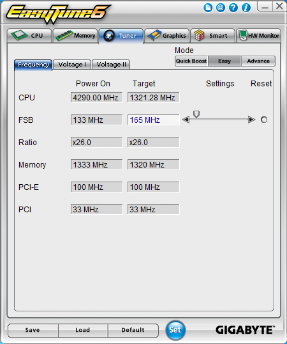This screenshot has width=287, height=344.
Task: Click the @ email icon
Action: [x=221, y=8]
